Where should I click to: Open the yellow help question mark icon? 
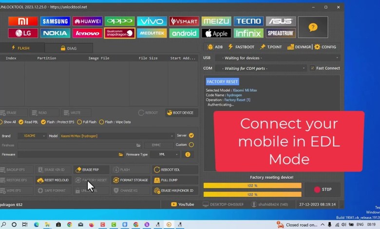[x=313, y=27]
